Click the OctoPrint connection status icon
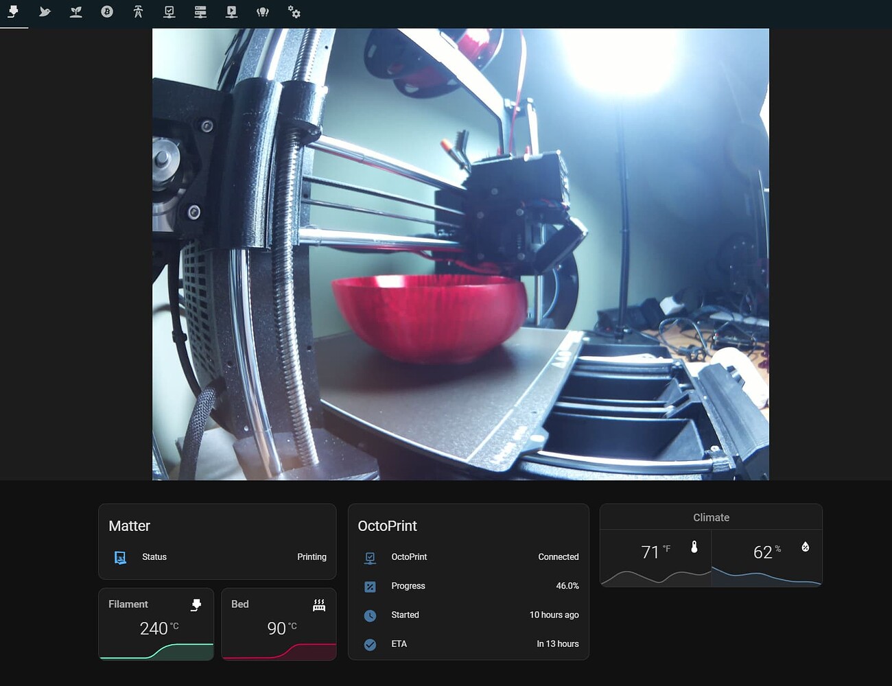 point(371,557)
